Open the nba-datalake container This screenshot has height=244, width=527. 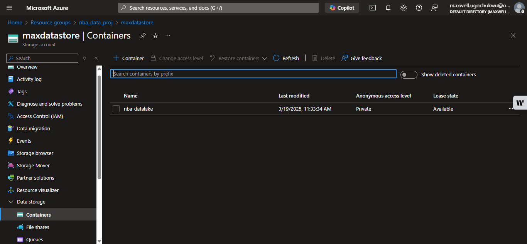pos(139,109)
